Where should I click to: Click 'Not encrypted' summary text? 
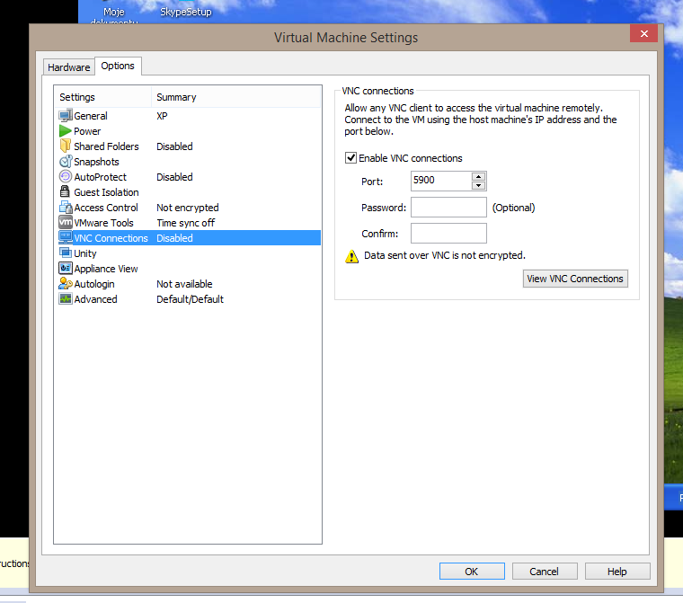pyautogui.click(x=188, y=208)
